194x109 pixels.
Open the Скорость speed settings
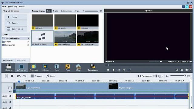[x=36, y=76]
